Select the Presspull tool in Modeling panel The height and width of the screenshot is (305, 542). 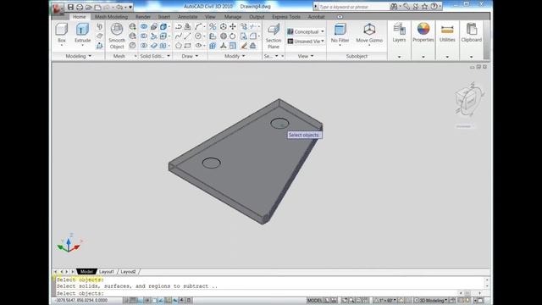(100, 45)
